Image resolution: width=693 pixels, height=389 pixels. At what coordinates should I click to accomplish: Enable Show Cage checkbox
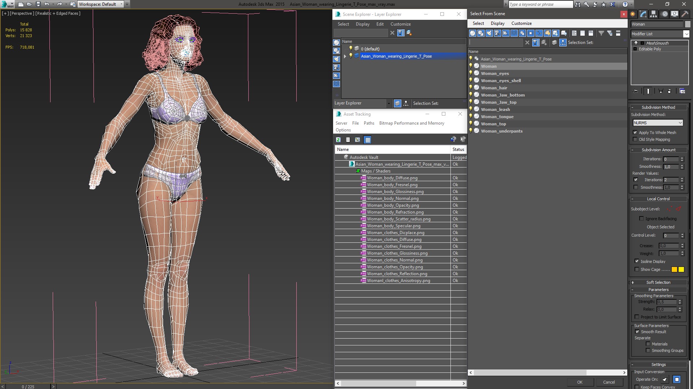click(x=637, y=269)
